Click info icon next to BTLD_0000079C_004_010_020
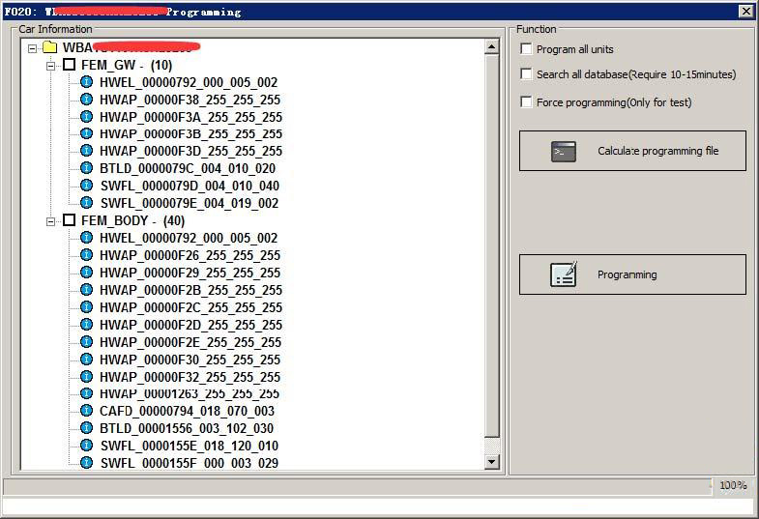 86,168
